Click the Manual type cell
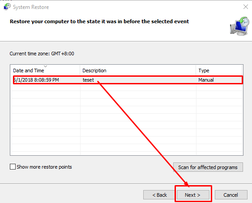Screen dimensions: 252x203 (206, 80)
